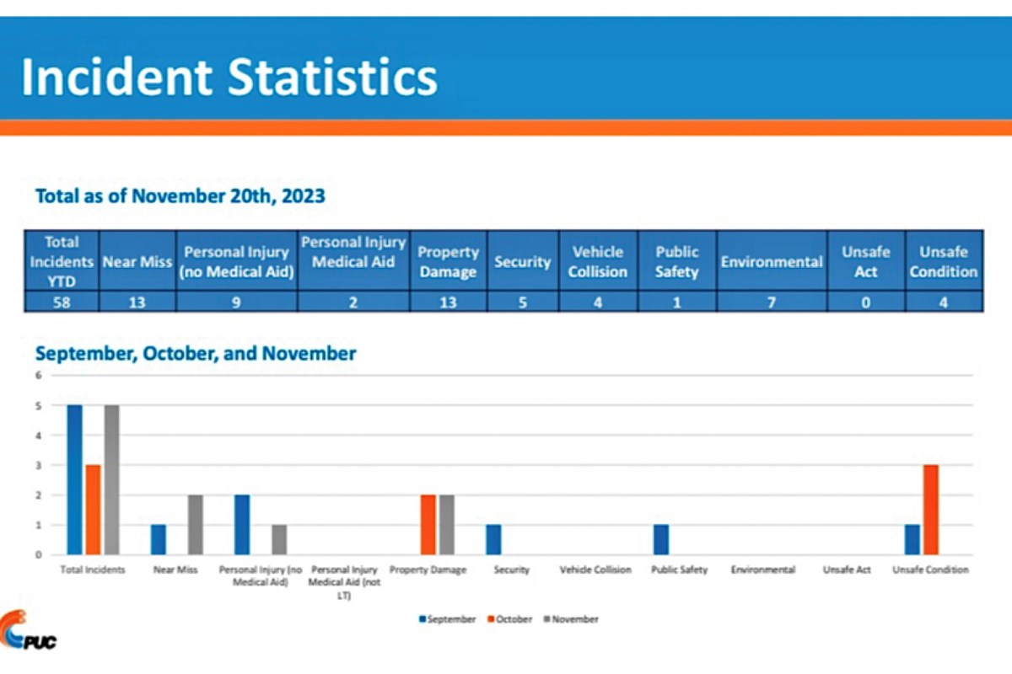Image resolution: width=1012 pixels, height=674 pixels.
Task: Click the September legend entry
Action: click(448, 619)
